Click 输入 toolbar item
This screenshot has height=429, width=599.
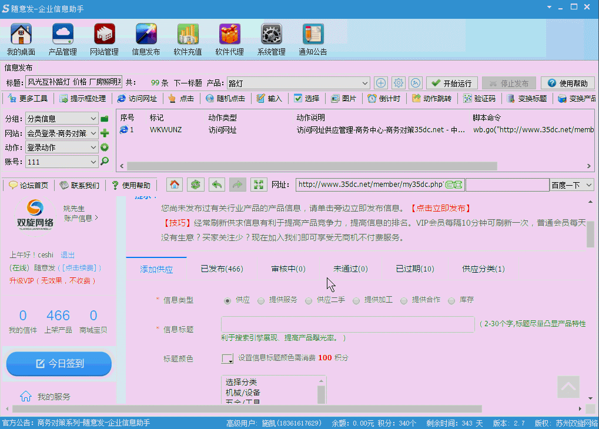point(269,99)
